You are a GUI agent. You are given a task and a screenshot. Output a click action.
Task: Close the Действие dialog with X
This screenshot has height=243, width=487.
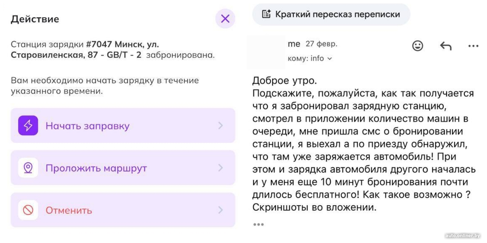point(225,19)
